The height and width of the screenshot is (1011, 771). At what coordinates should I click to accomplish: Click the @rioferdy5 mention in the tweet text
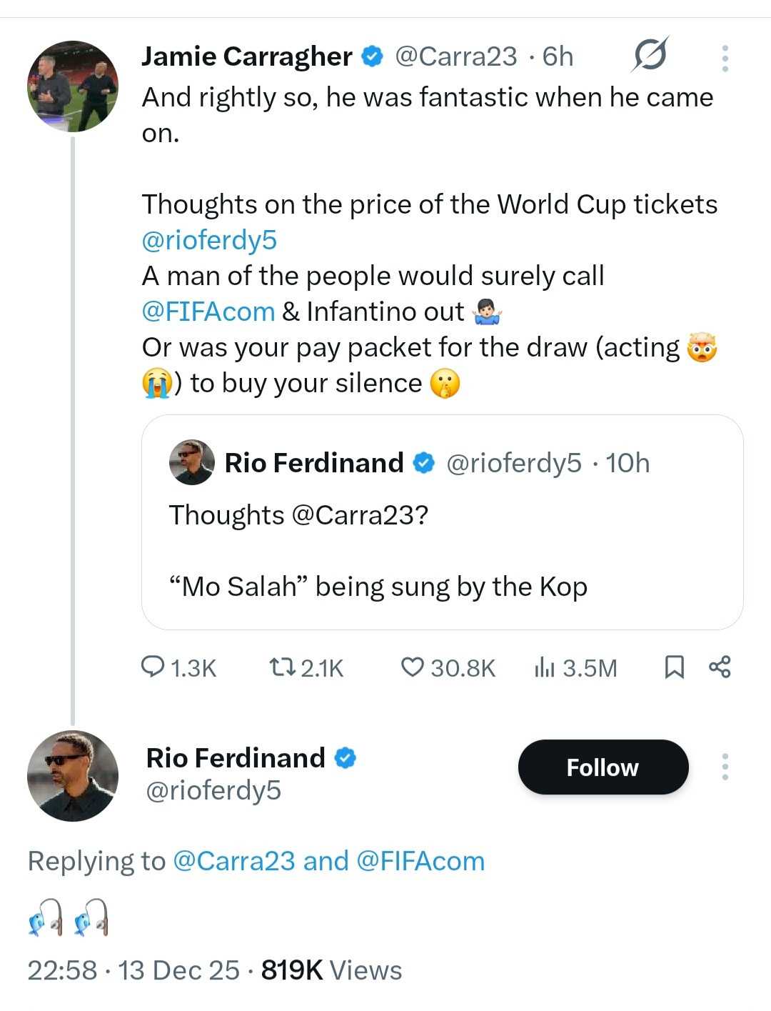click(x=209, y=240)
